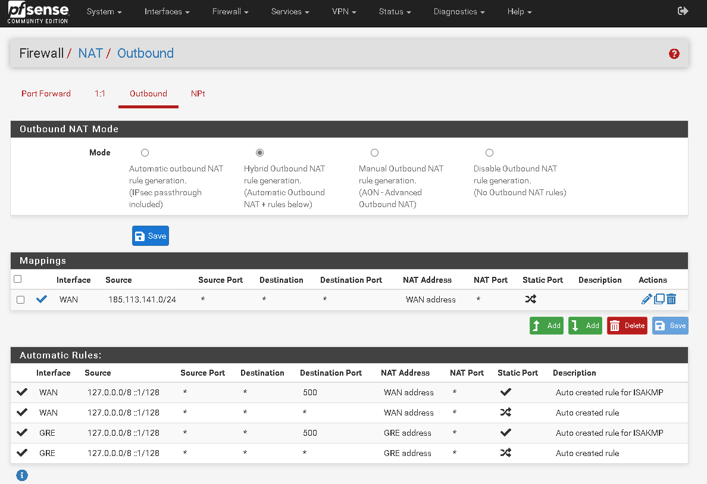Switch to the 1:1 NAT tab
The height and width of the screenshot is (484, 707).
pos(99,93)
